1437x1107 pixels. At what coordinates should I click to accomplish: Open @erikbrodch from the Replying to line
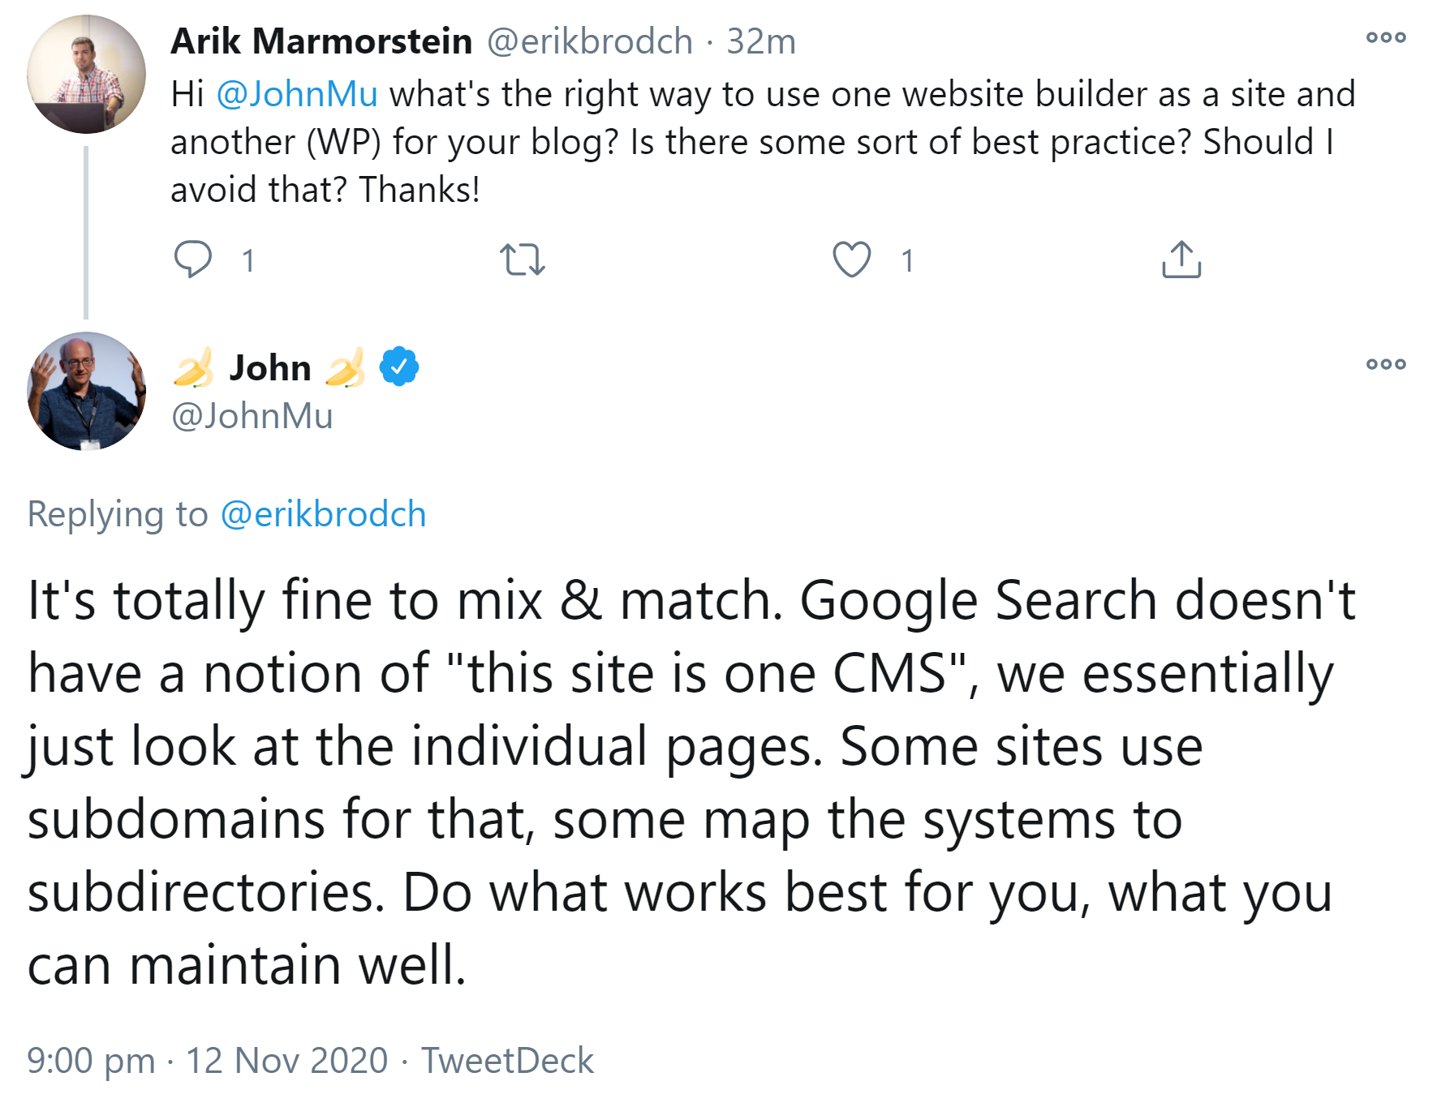[x=322, y=513]
